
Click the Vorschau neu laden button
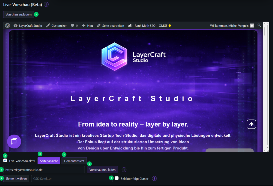tap(102, 170)
